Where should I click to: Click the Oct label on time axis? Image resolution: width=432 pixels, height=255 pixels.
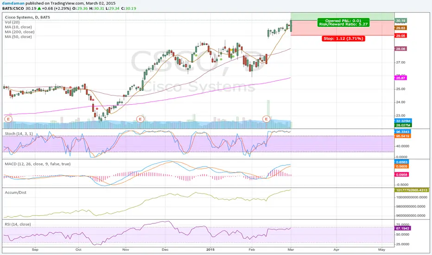click(78, 249)
